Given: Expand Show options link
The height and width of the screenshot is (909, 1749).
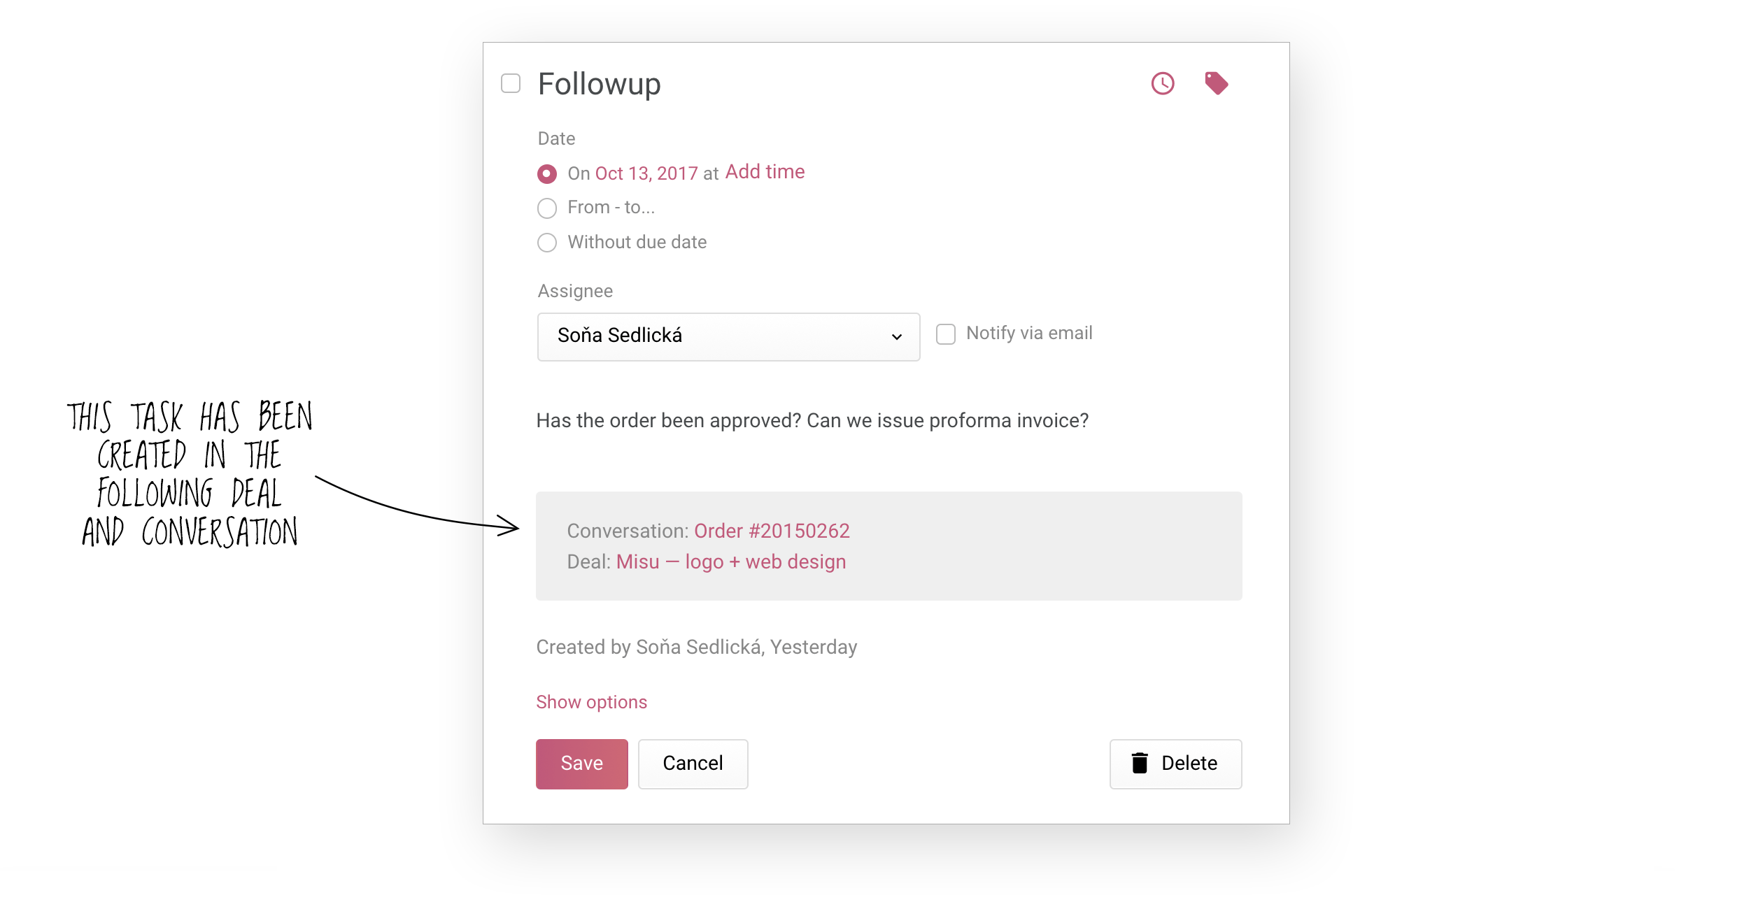Looking at the screenshot, I should 591,702.
